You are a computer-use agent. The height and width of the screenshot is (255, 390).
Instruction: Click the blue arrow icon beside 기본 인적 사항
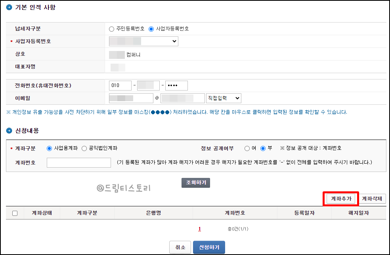10,7
